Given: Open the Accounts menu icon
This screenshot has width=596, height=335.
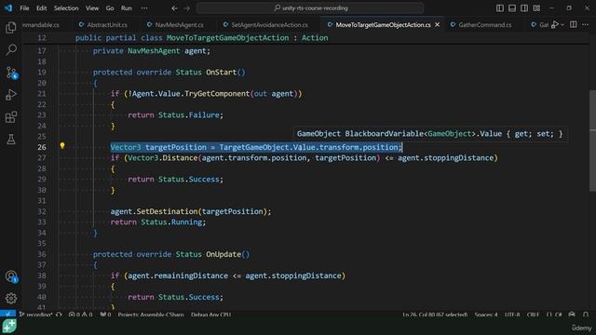Looking at the screenshot, I should coord(11,276).
